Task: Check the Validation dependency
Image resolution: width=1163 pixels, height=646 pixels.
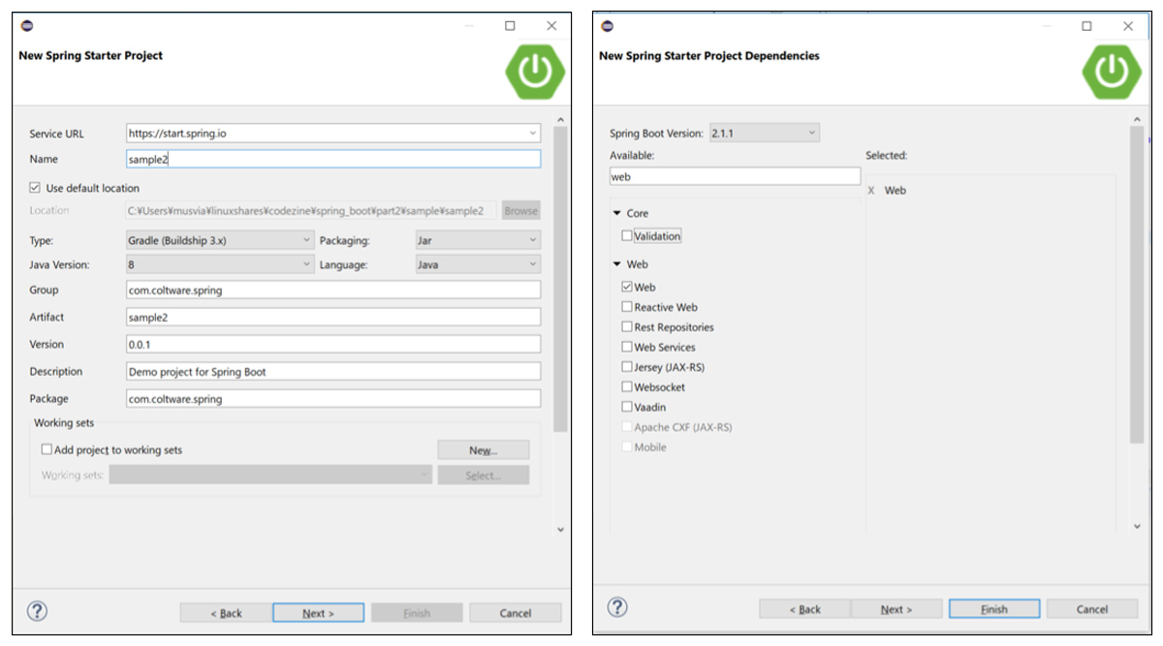Action: point(627,235)
